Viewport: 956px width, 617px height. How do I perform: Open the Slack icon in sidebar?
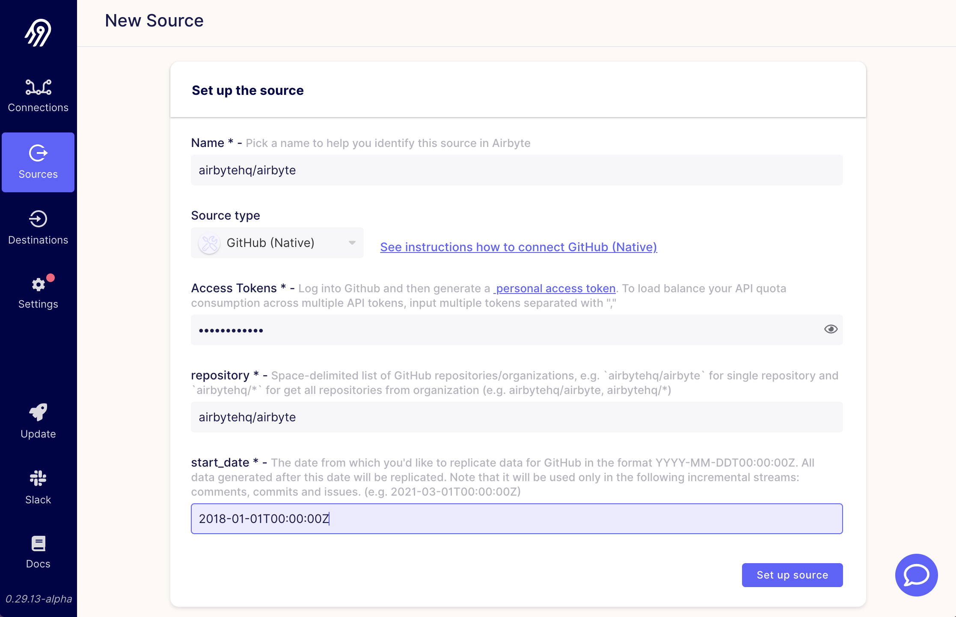(x=38, y=479)
